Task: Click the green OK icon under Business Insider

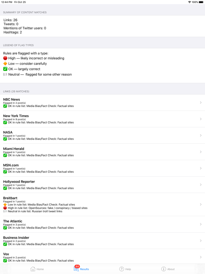Action: click(x=5, y=244)
